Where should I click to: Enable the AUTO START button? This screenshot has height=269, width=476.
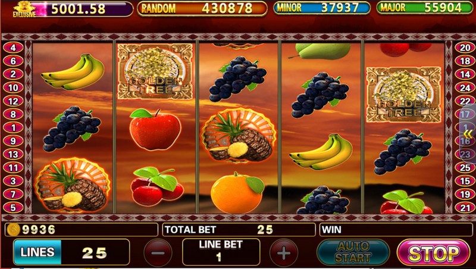pyautogui.click(x=353, y=252)
